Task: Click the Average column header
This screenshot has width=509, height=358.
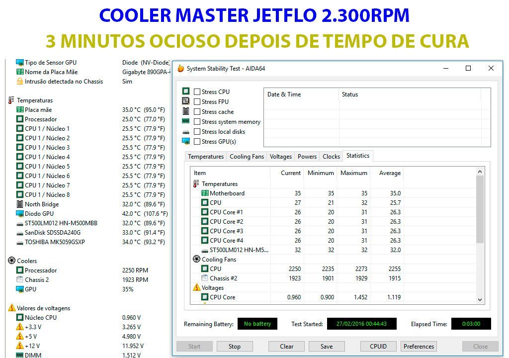Action: (387, 173)
